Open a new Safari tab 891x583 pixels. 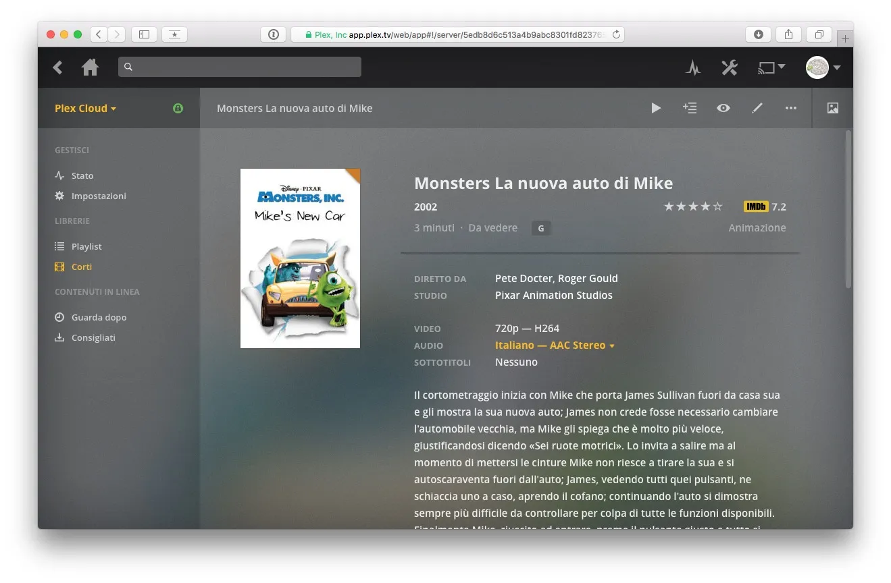pyautogui.click(x=845, y=39)
